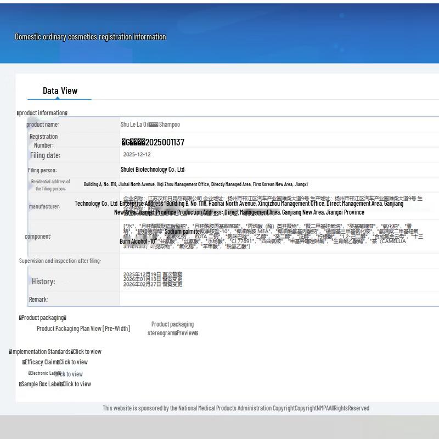
Task: Select the 'Product packaging' section heading
Action: 43,318
